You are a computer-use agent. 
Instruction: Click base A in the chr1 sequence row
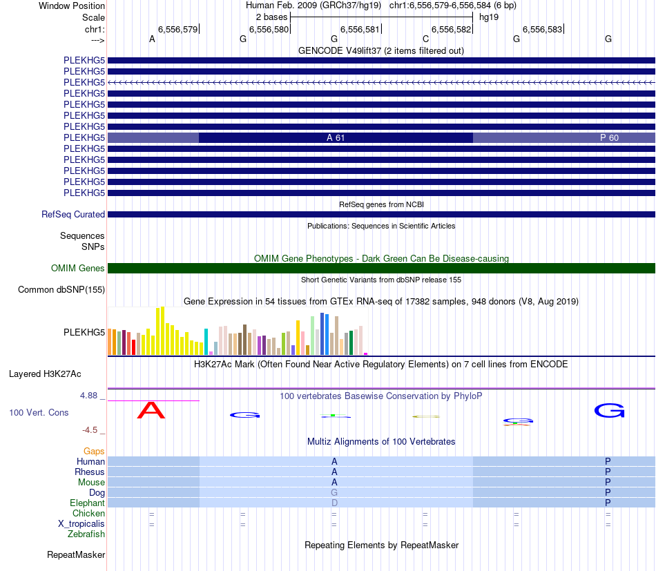[x=152, y=39]
